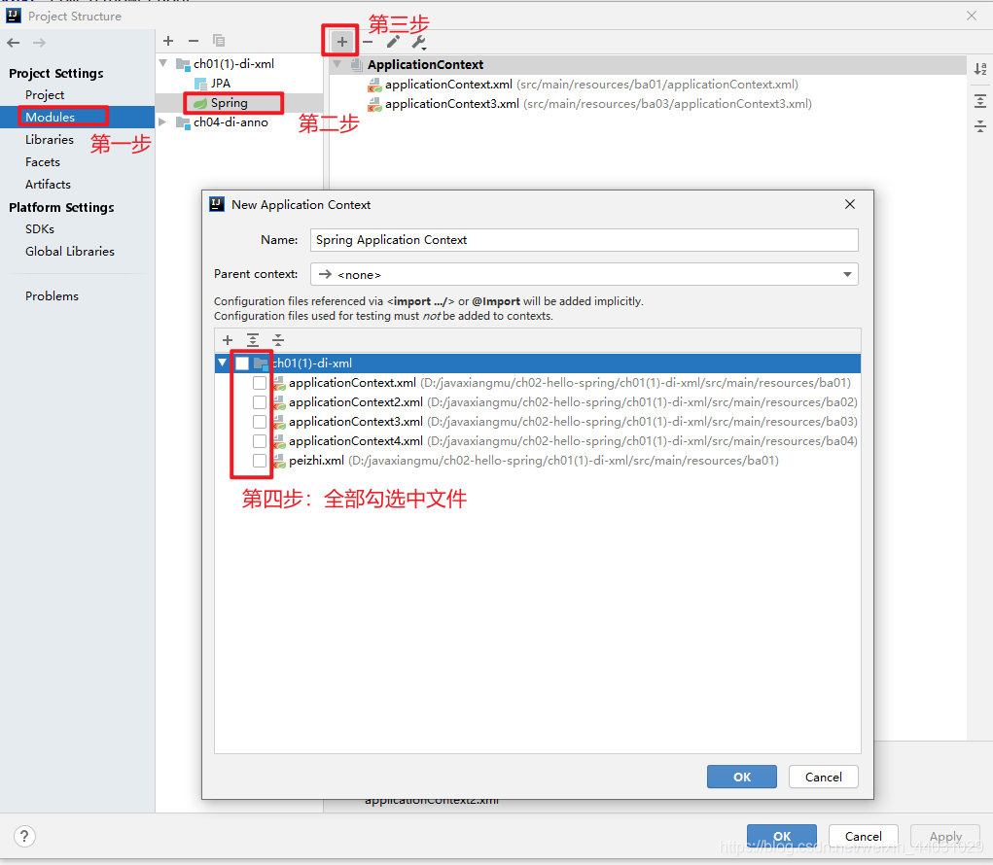
Task: Remove selected application context
Action: coord(368,42)
